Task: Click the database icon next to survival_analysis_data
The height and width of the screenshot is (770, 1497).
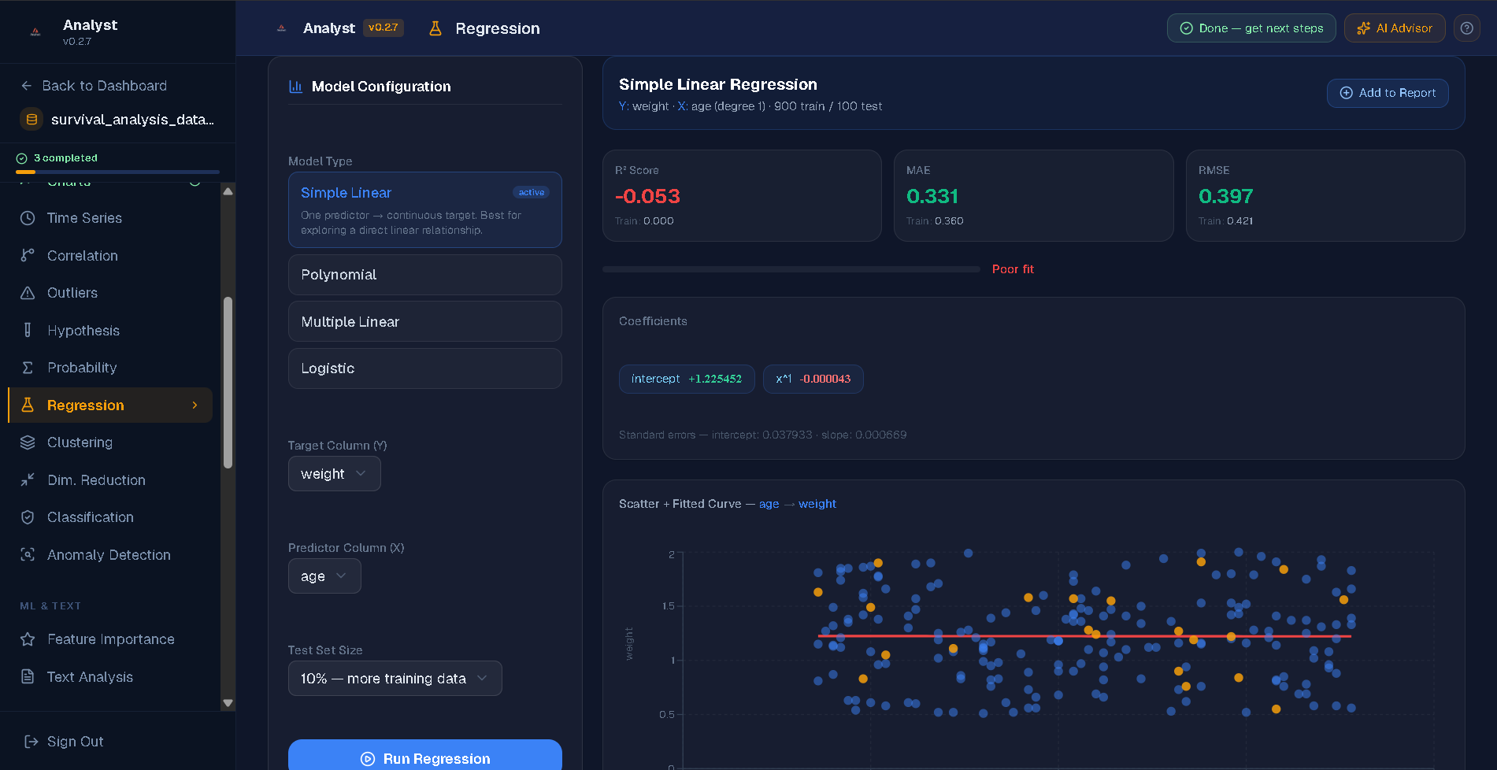Action: (x=31, y=120)
